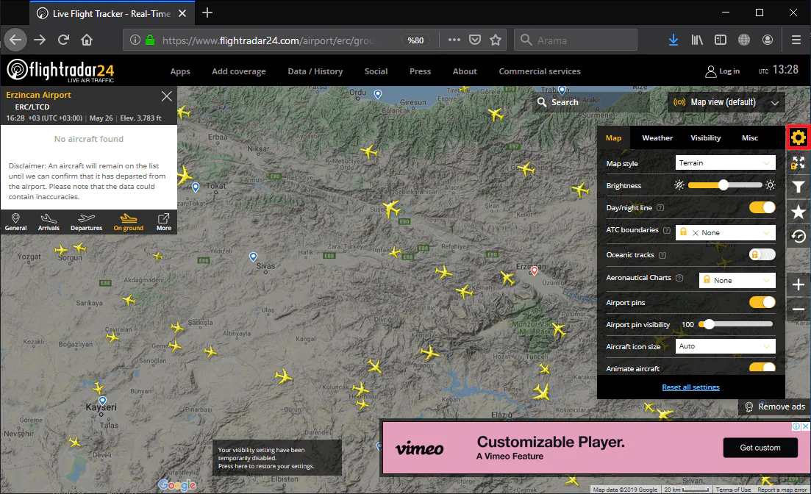
Task: Open bookmarks star icon
Action: point(799,212)
